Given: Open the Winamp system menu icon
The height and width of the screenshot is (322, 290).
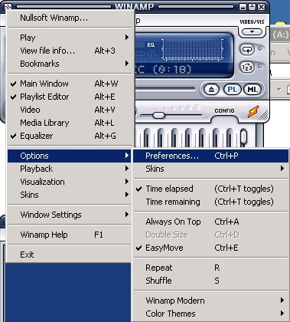Looking at the screenshot, I should 8,6.
